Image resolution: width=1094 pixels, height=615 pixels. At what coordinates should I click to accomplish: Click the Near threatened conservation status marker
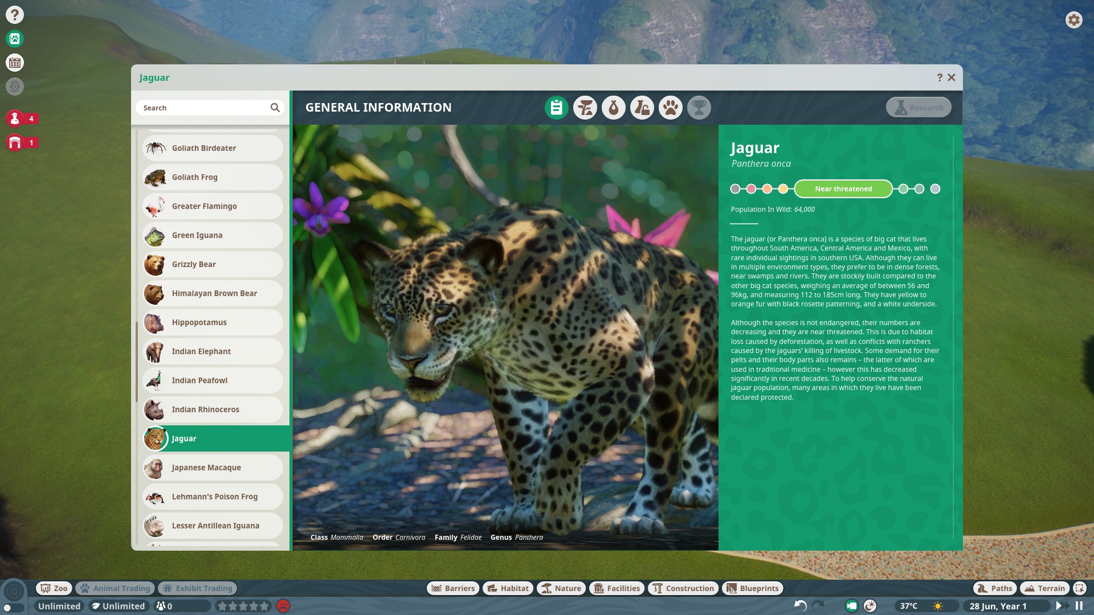(x=843, y=189)
